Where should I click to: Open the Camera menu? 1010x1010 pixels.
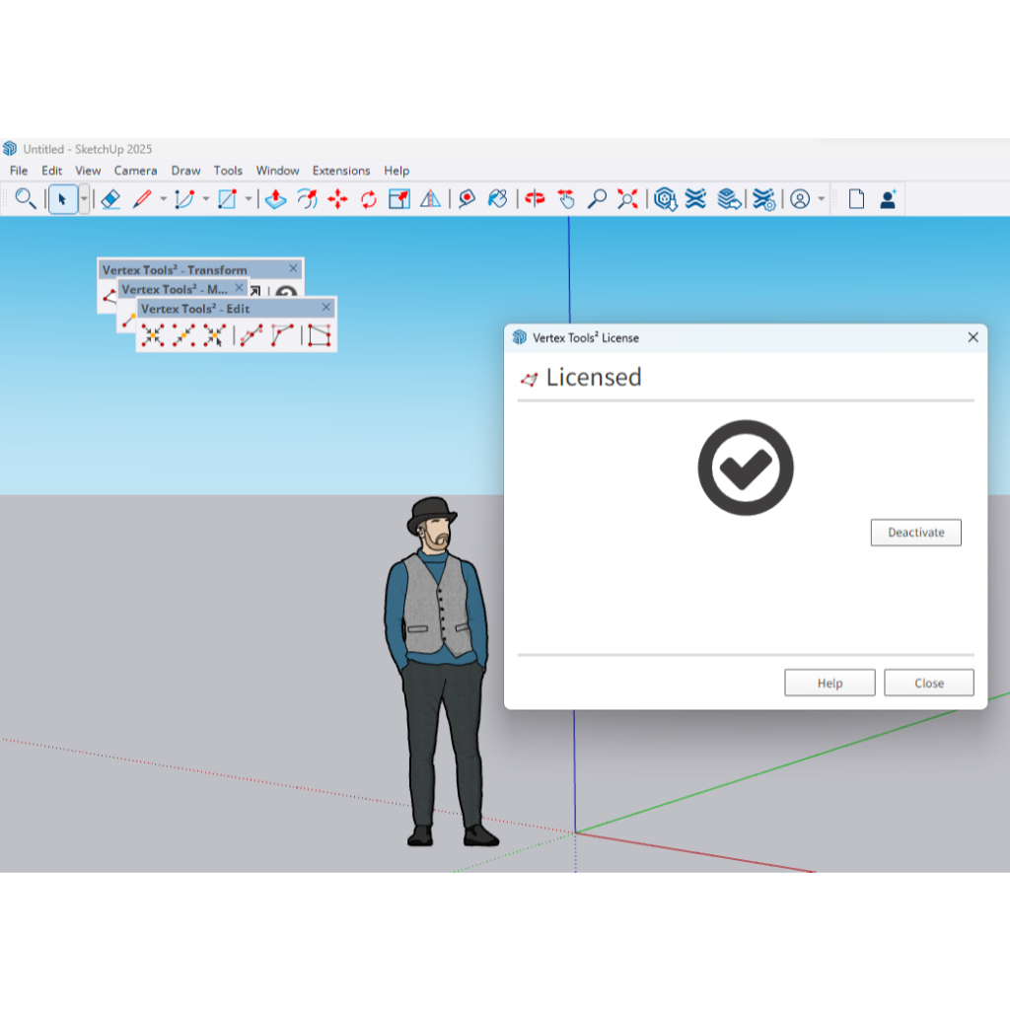tap(135, 171)
